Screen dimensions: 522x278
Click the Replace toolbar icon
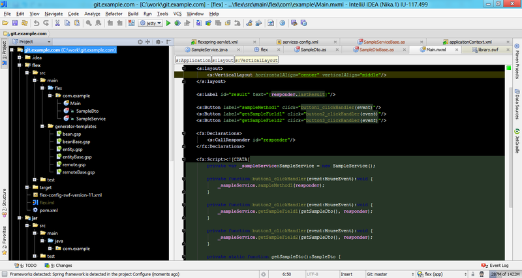99,23
